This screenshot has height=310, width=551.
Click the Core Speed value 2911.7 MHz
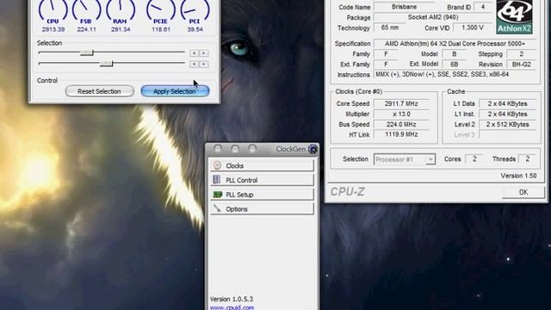(x=401, y=103)
